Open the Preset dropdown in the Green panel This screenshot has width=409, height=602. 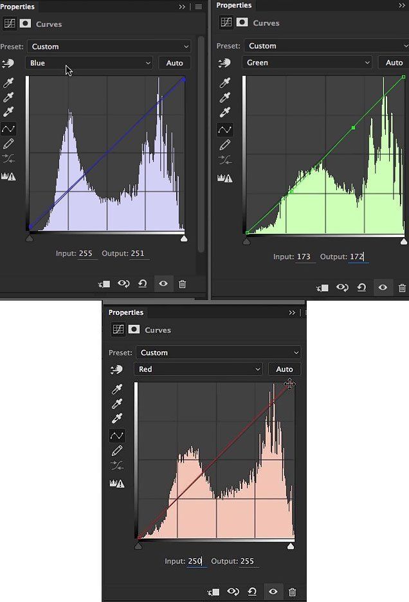click(326, 46)
